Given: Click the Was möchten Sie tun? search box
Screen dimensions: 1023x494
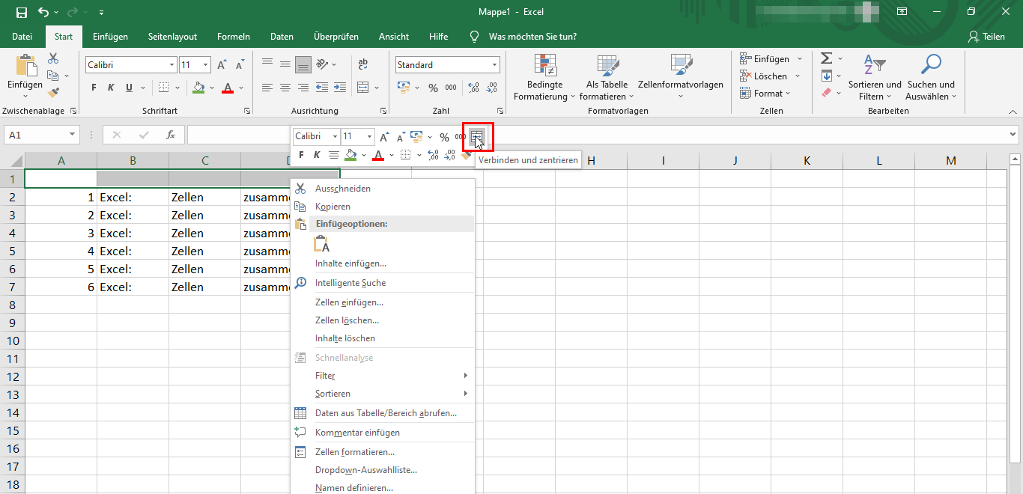Looking at the screenshot, I should click(x=532, y=36).
